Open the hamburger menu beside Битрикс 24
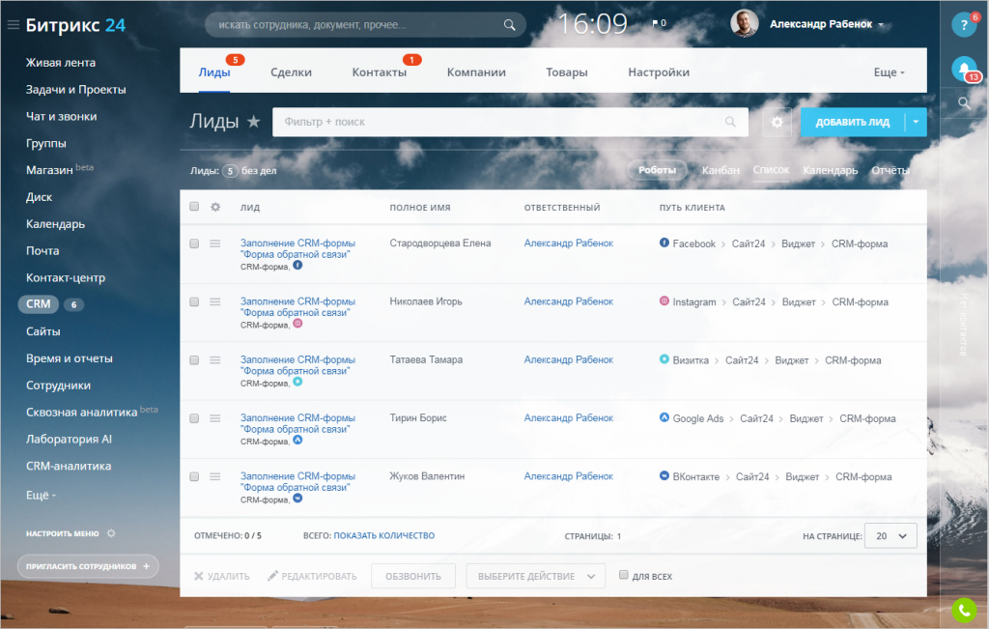The width and height of the screenshot is (989, 629). 13,24
